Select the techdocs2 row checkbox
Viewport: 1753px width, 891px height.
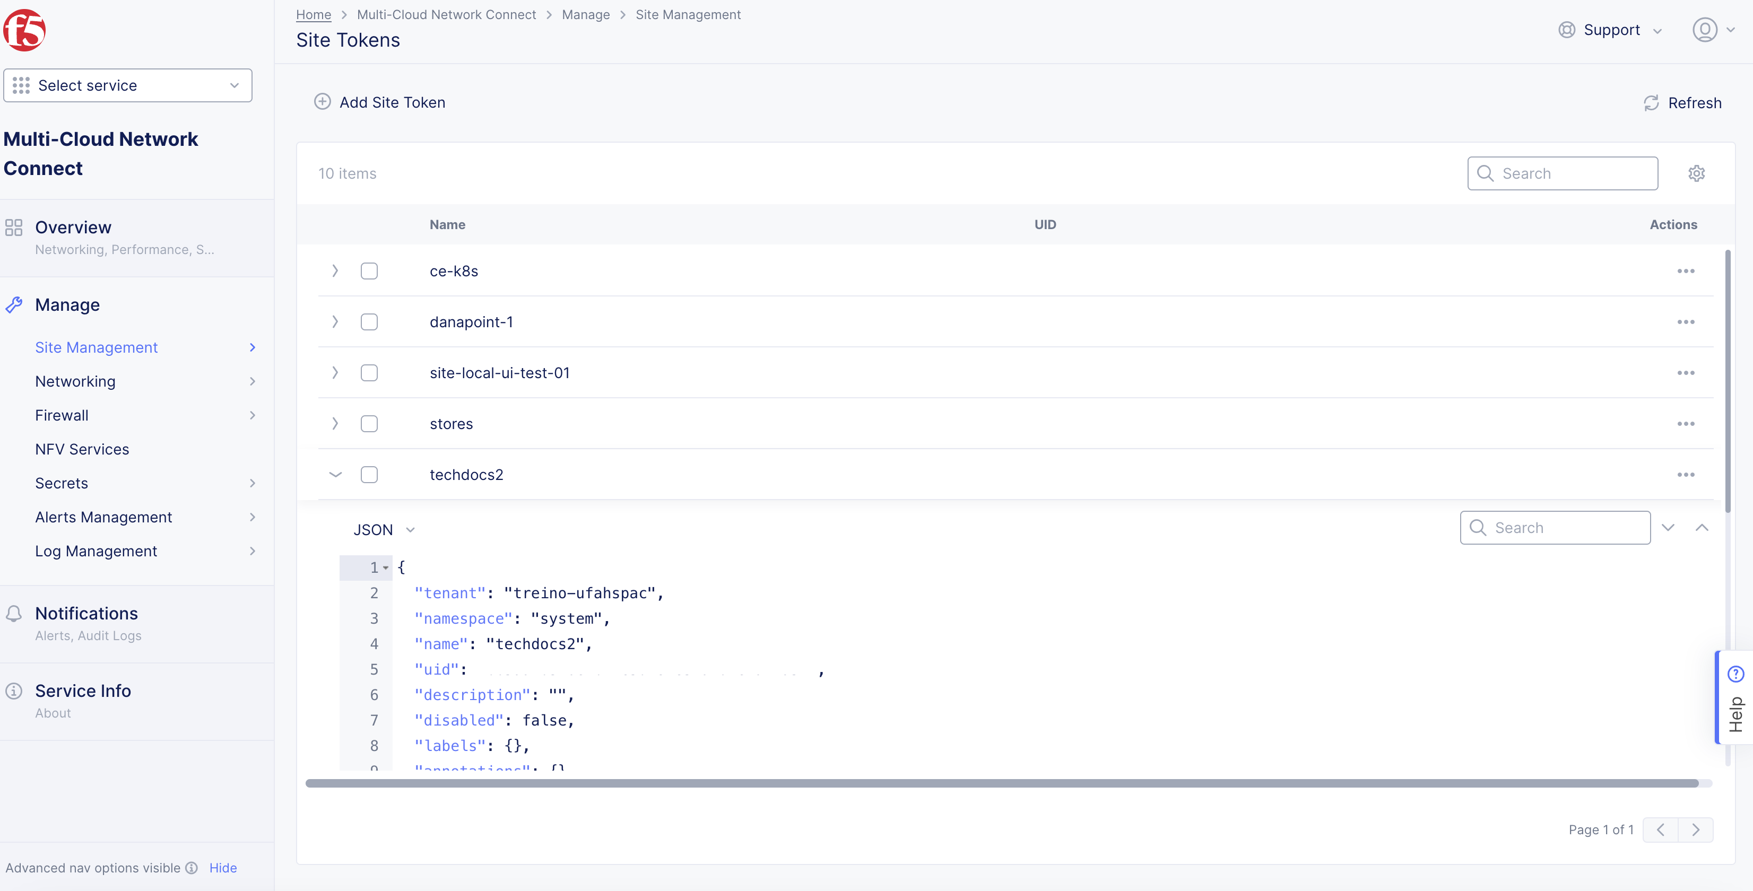[369, 475]
